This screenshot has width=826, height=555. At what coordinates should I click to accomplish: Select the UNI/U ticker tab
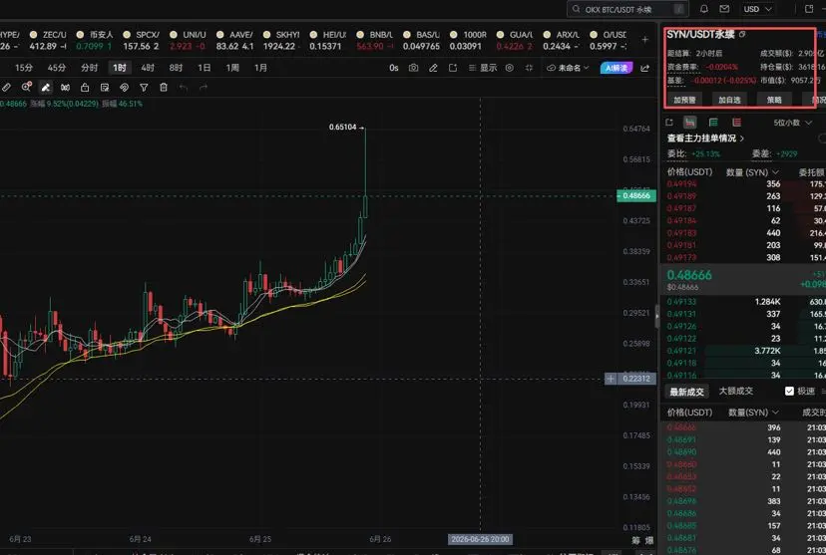[x=189, y=41]
